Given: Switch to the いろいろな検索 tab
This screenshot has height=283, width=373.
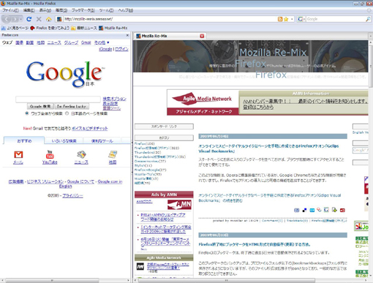Looking at the screenshot, I should pyautogui.click(x=64, y=140).
